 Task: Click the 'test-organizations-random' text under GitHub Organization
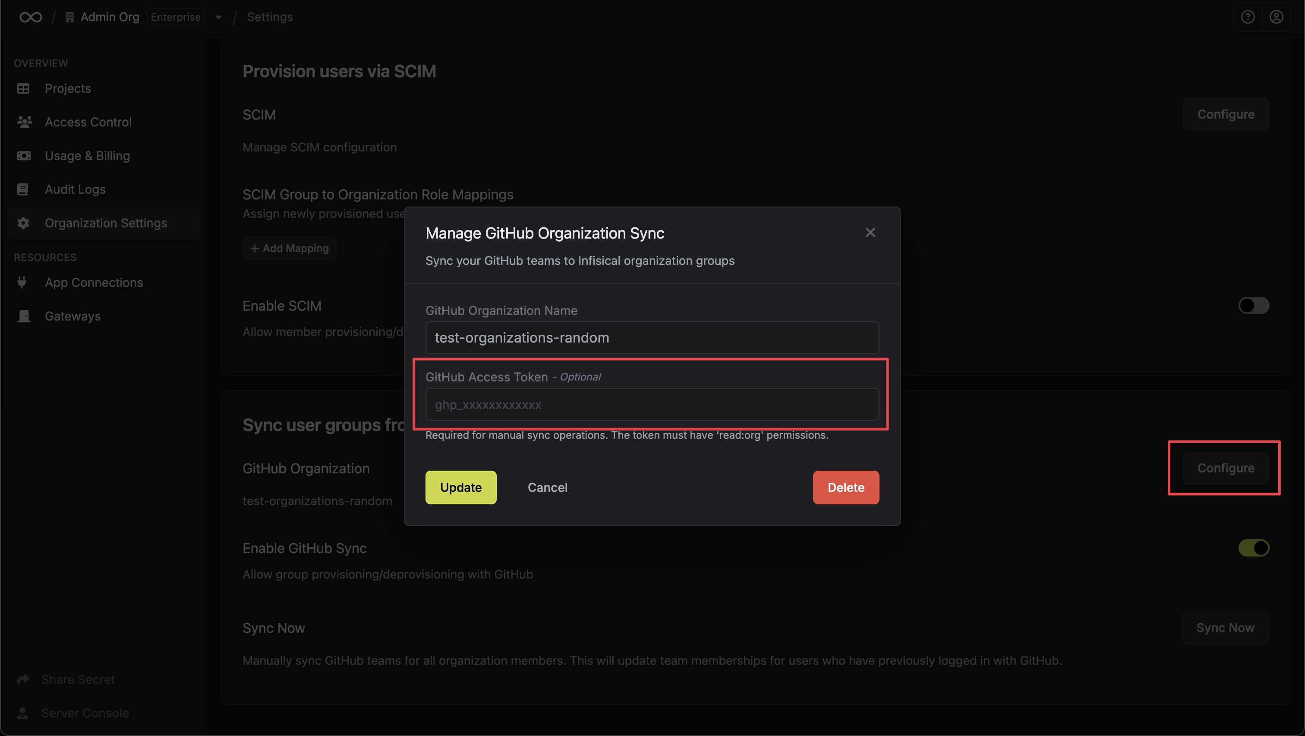pyautogui.click(x=317, y=501)
